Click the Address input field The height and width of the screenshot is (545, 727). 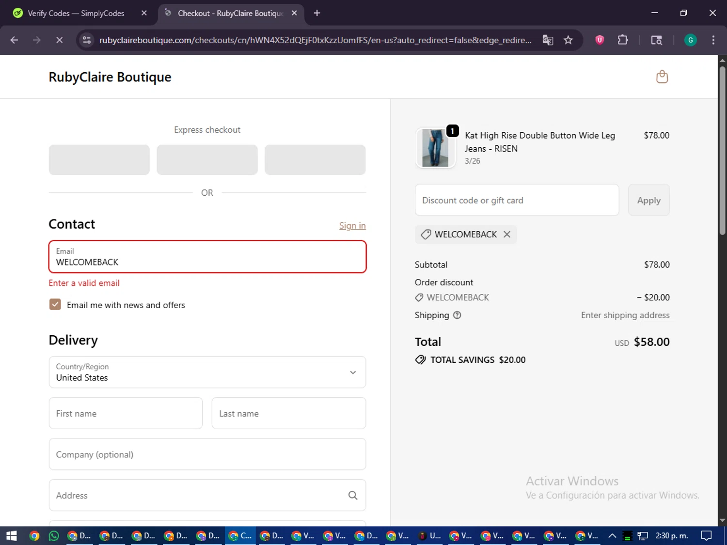pos(207,495)
